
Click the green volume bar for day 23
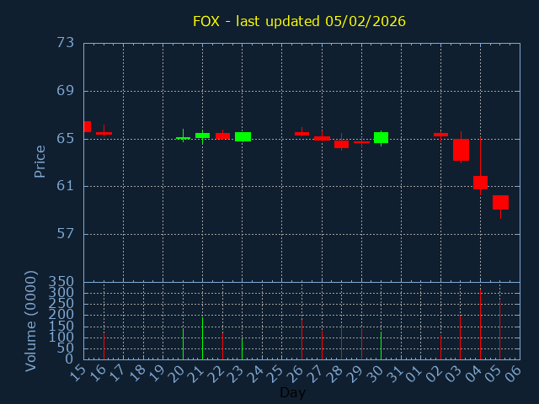pos(243,349)
